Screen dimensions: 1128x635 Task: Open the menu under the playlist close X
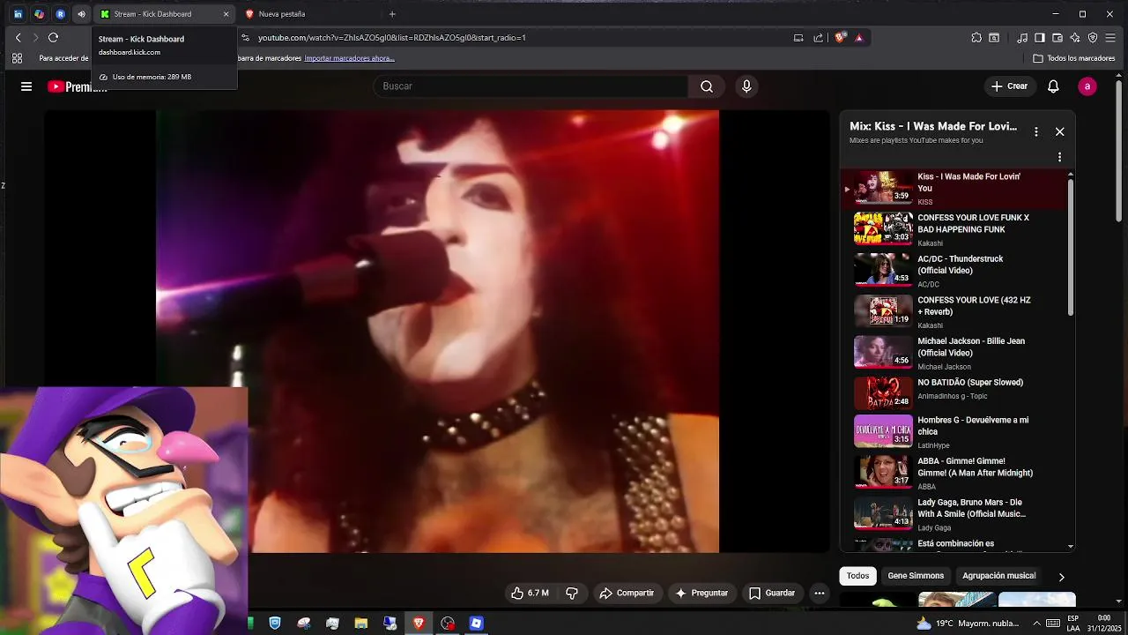[x=1059, y=157]
